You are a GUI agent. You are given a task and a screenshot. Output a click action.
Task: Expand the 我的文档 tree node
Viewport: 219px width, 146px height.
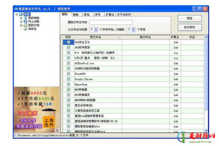pyautogui.click(x=21, y=25)
